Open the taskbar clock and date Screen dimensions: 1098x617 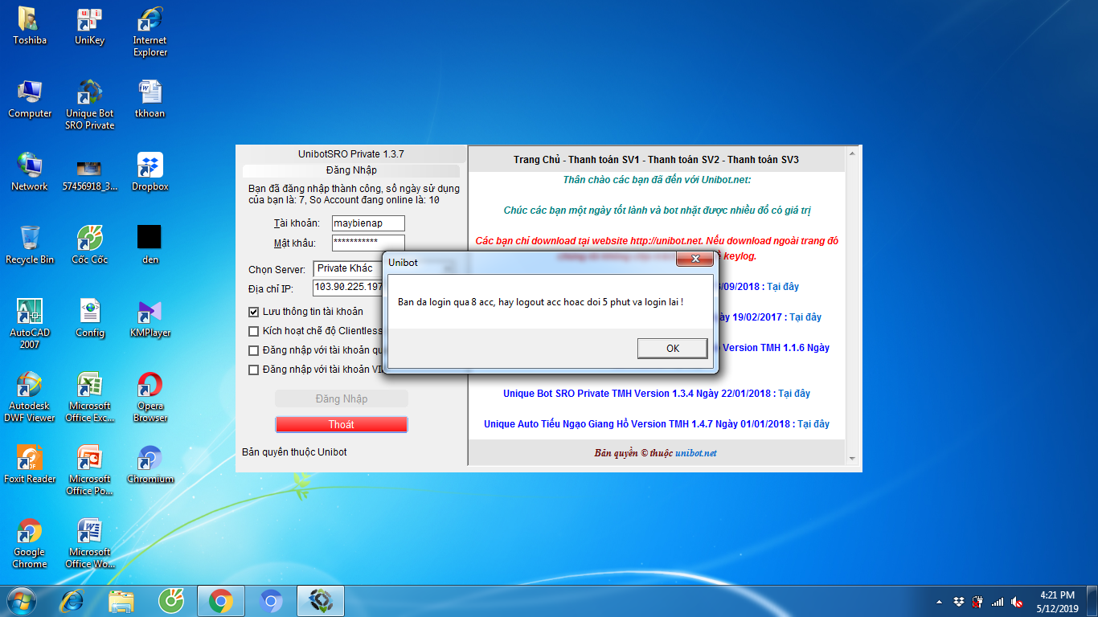pos(1057,602)
